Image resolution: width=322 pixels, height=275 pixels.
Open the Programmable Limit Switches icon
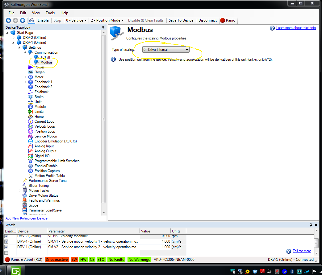point(30,161)
